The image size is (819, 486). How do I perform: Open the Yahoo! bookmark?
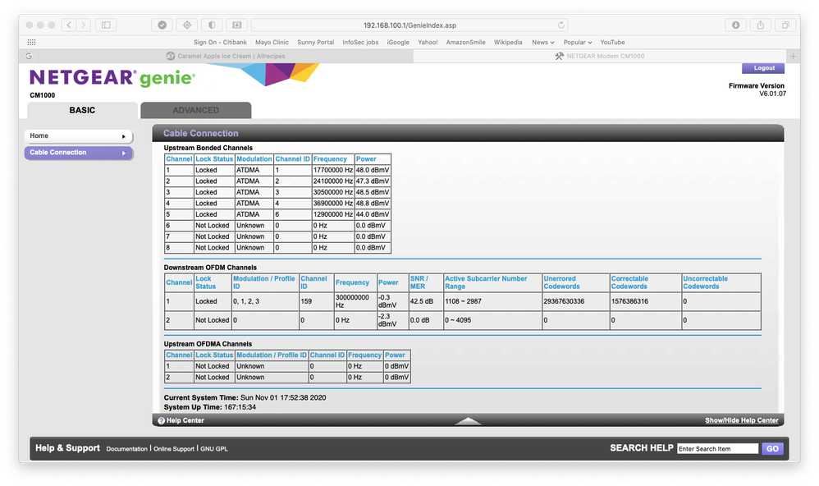click(x=428, y=43)
